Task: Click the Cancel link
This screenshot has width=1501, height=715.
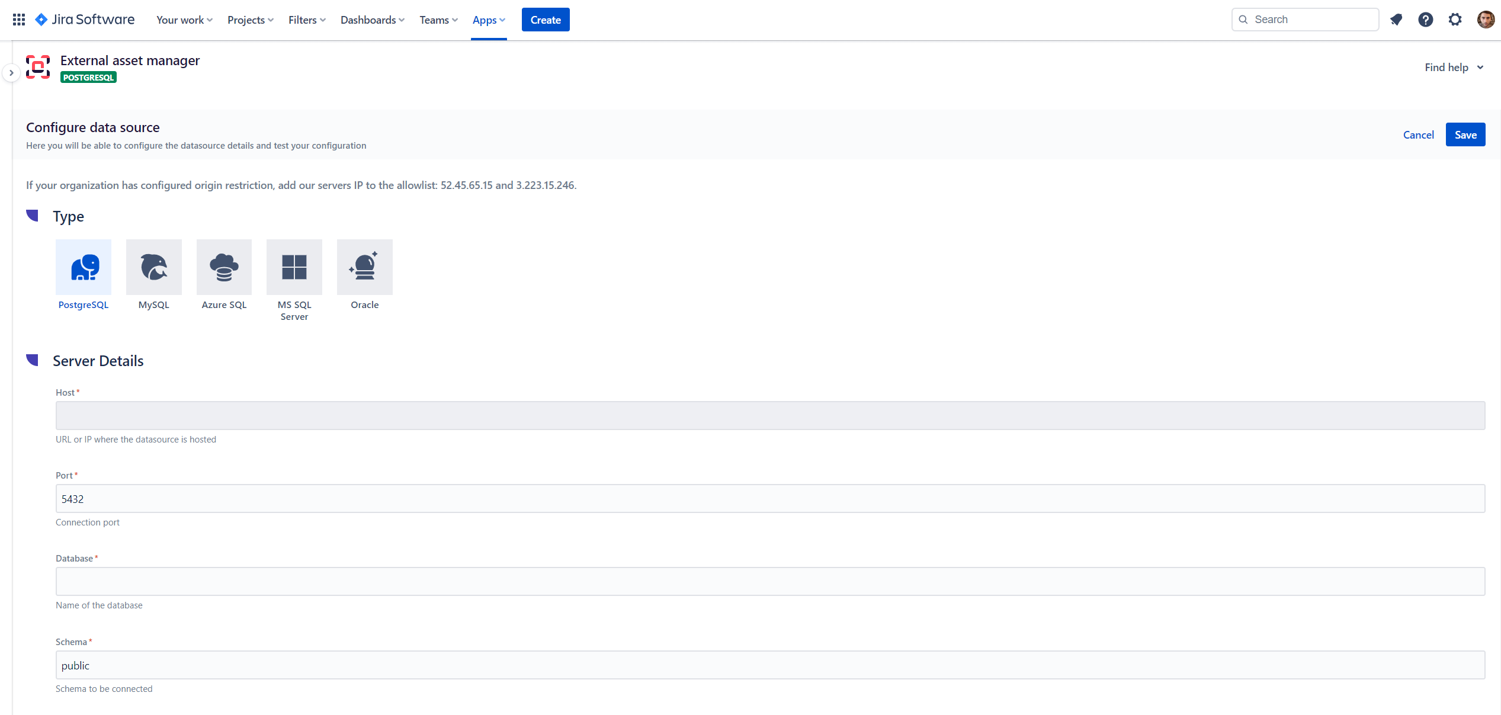Action: pyautogui.click(x=1418, y=135)
